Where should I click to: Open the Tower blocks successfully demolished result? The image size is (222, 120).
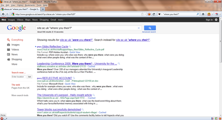(59, 110)
